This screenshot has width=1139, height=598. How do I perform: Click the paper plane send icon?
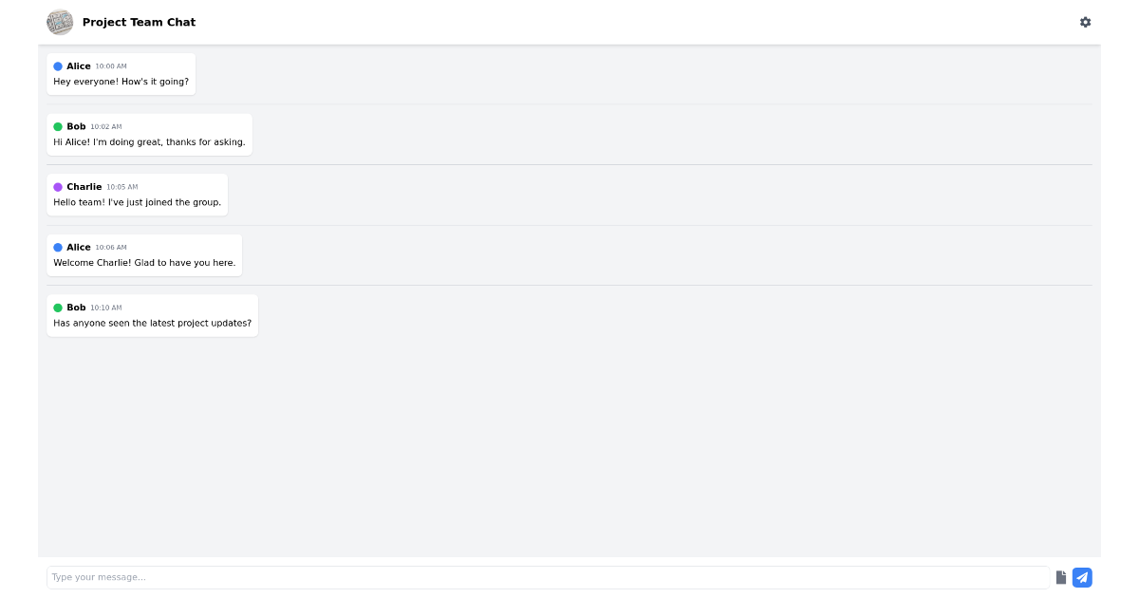tap(1082, 577)
